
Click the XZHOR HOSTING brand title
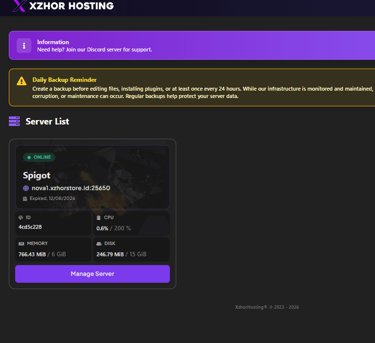pyautogui.click(x=71, y=6)
